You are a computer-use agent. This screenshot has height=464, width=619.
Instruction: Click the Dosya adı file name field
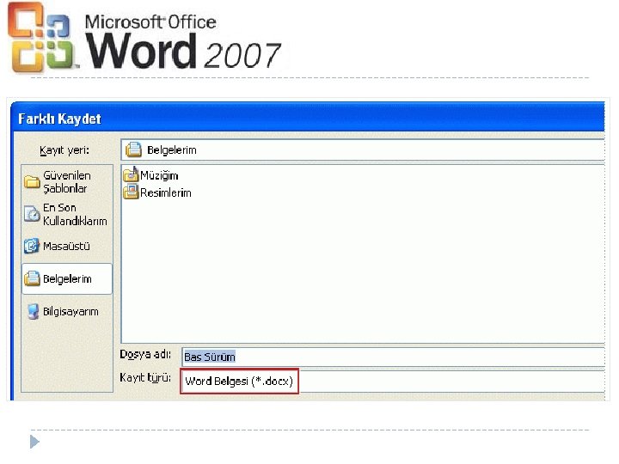point(393,357)
